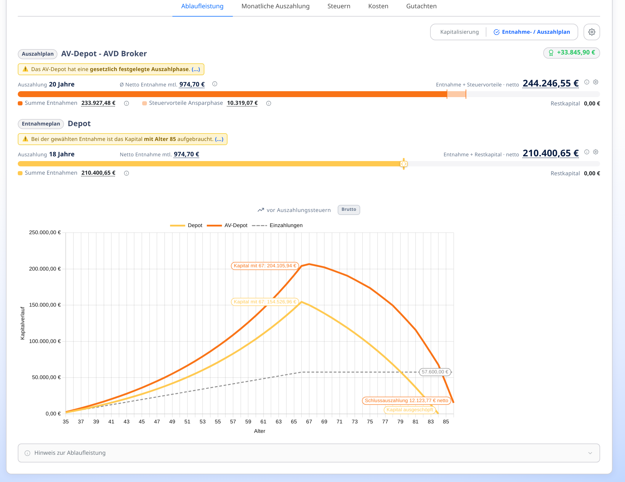Toggle AV-Depot series in chart legend
Screen dimensions: 625x482
[227, 225]
